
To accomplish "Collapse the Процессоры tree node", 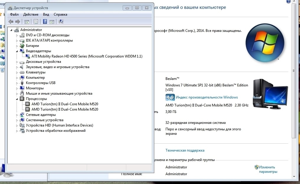I will pyautogui.click(x=17, y=99).
